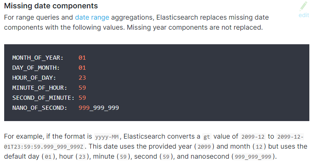Click the MONTH_OF_YEAR line in code block
The width and height of the screenshot is (329, 167).
click(x=49, y=58)
